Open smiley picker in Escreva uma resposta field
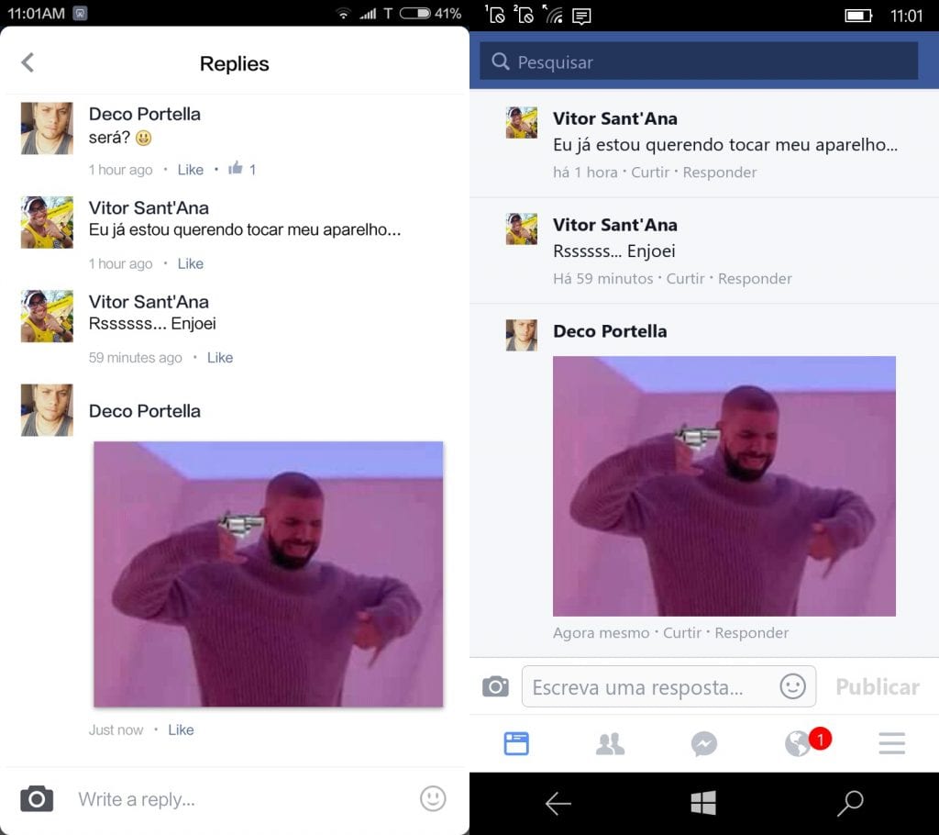Viewport: 939px width, 835px height. 792,685
